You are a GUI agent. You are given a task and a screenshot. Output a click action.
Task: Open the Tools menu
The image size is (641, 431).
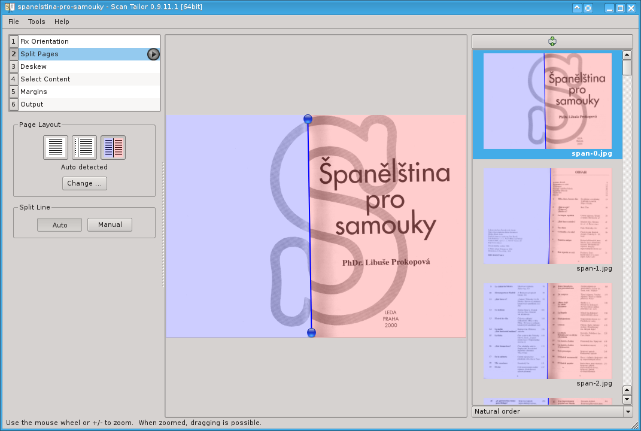click(37, 22)
